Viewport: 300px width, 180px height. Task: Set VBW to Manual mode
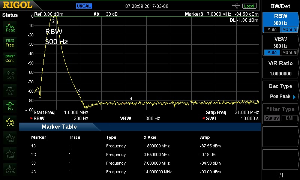tap(289, 52)
